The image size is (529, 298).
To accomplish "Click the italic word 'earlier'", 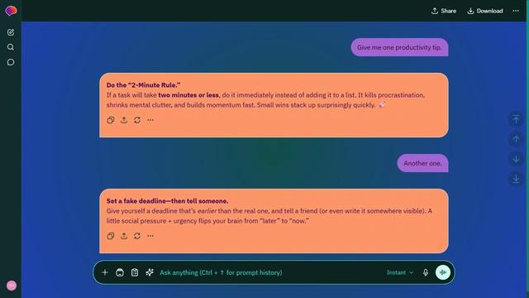I will (207, 211).
